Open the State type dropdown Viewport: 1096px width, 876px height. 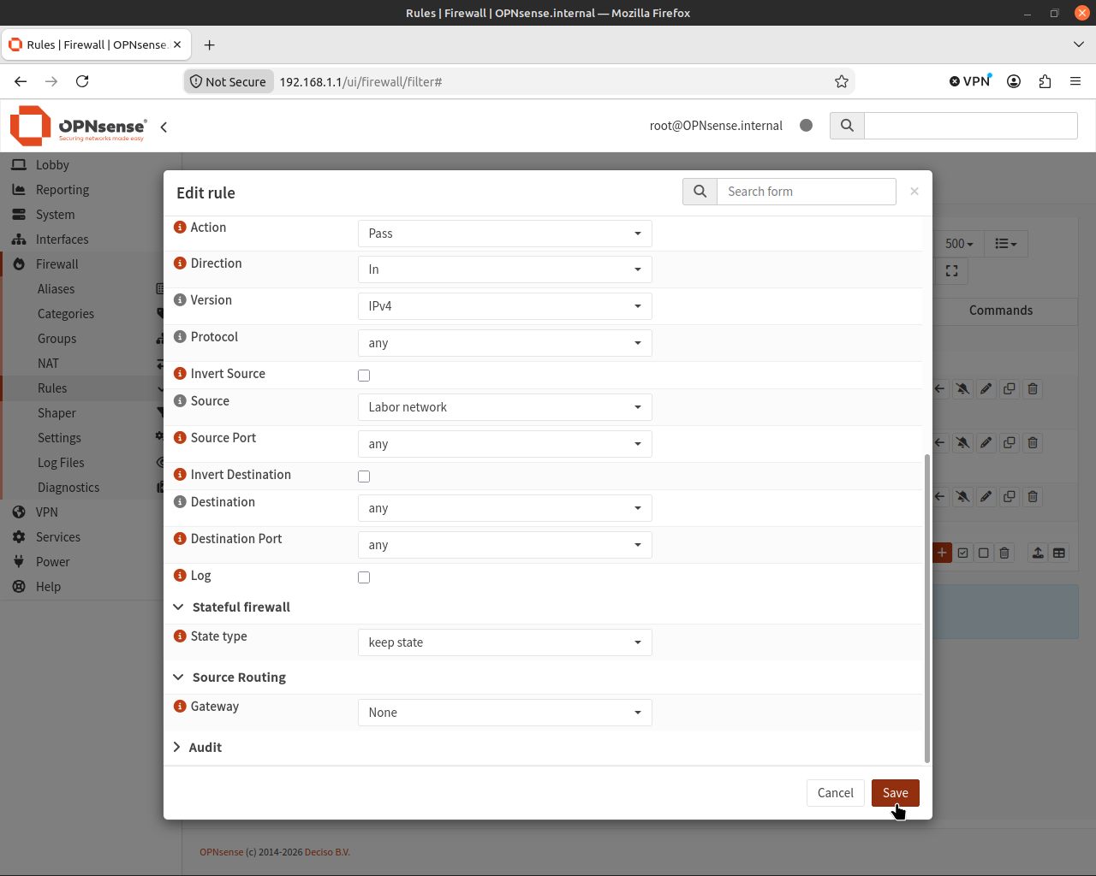tap(504, 642)
